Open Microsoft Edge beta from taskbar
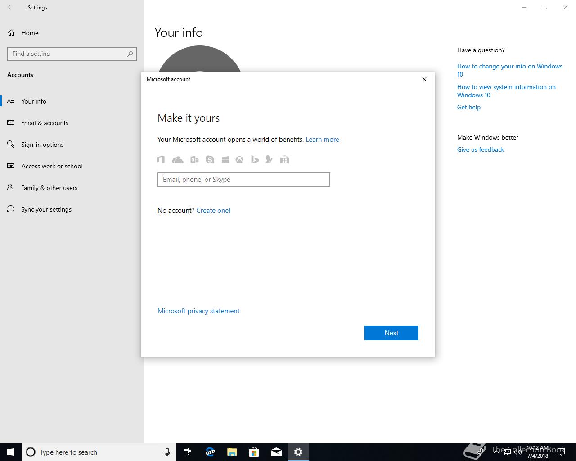Screen dimensions: 576x461 [210, 452]
